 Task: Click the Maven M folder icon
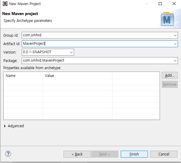coord(167,19)
